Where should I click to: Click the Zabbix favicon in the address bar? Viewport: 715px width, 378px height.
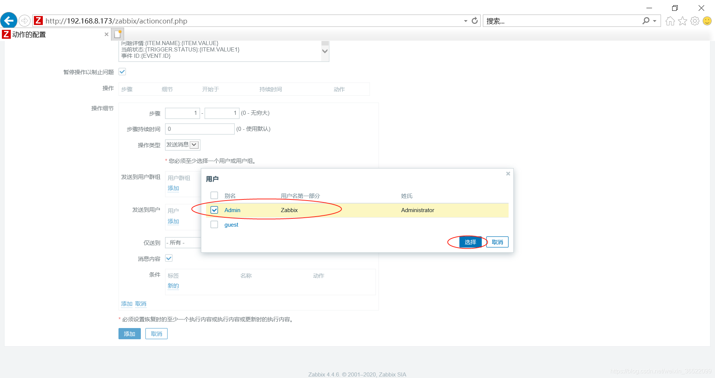pos(38,21)
